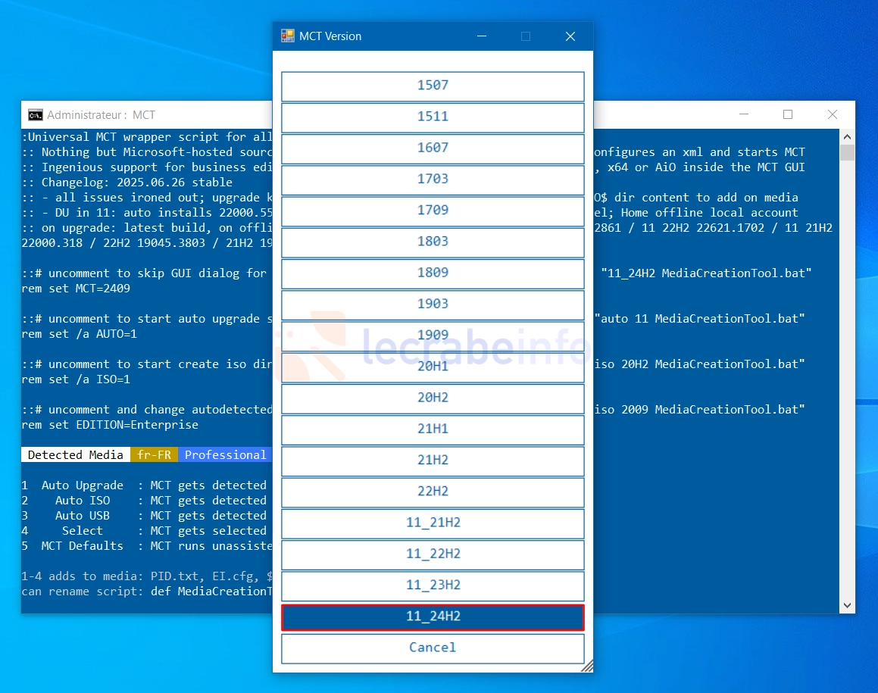This screenshot has height=693, width=878.
Task: Select the 11_21H2 version button
Action: (433, 523)
